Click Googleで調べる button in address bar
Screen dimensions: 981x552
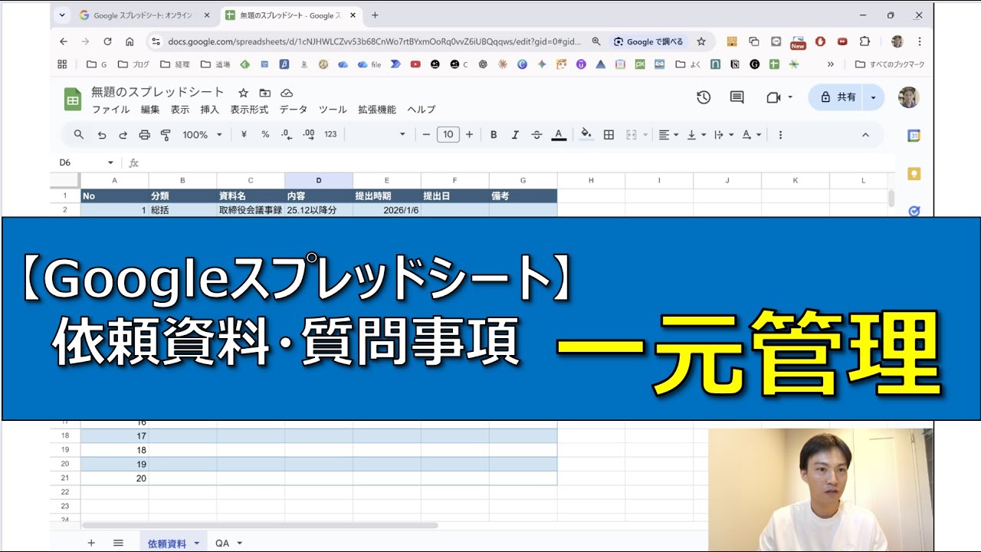pyautogui.click(x=648, y=41)
